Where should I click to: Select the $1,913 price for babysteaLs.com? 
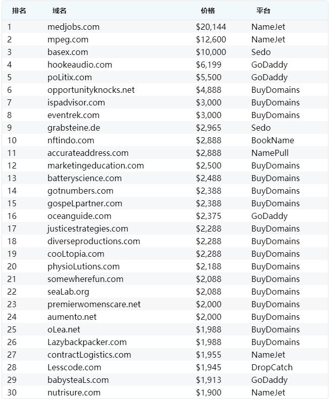coord(208,380)
